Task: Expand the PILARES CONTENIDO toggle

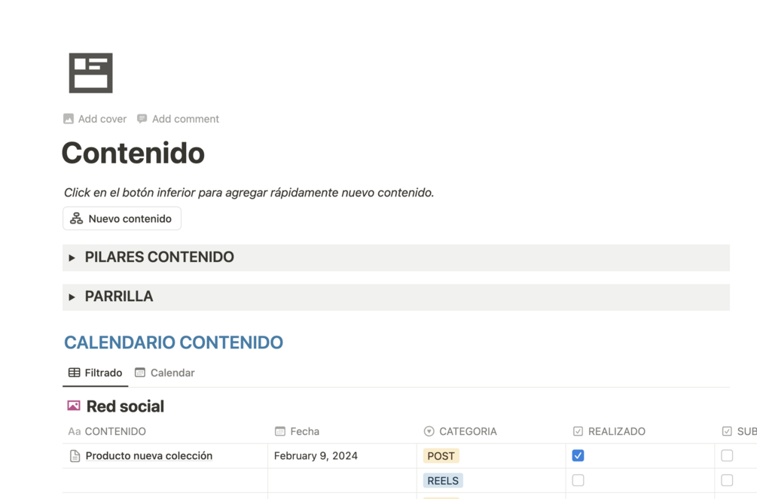Action: pyautogui.click(x=72, y=257)
